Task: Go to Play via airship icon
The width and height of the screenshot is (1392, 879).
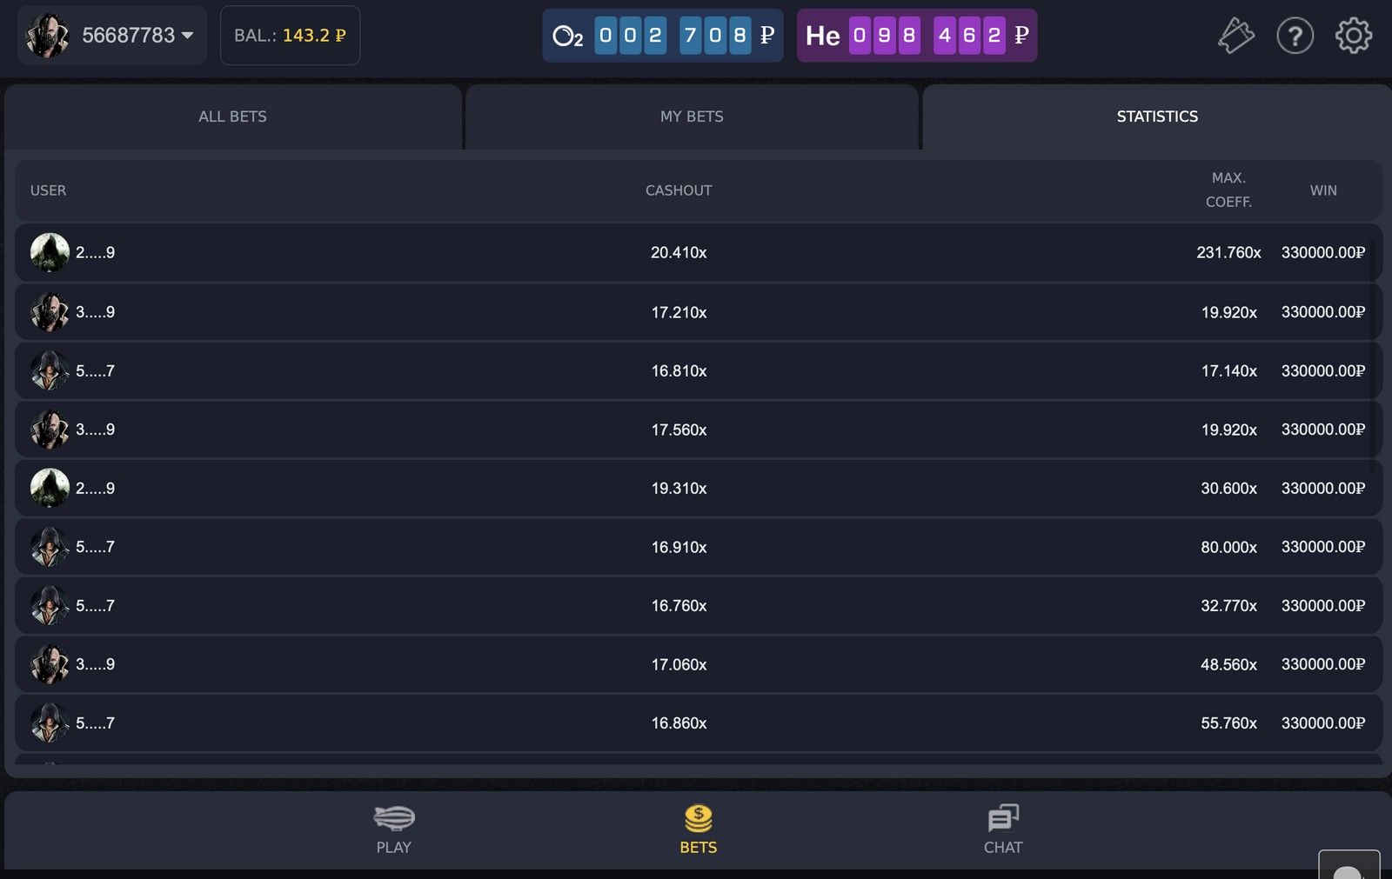Action: point(393,829)
